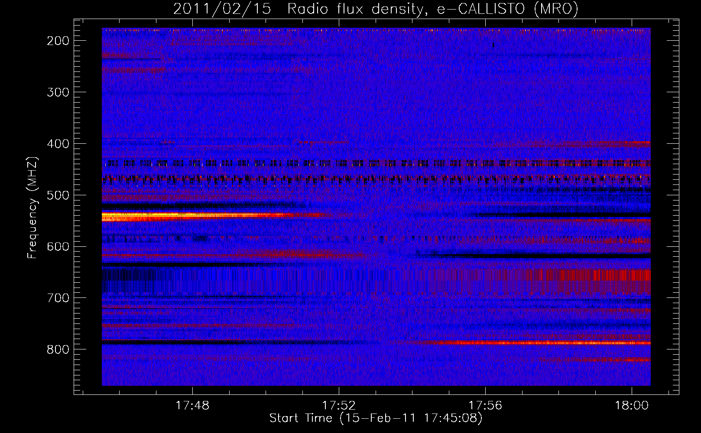This screenshot has height=433, width=701.
Task: Click the 300 frequency tick label
Action: (58, 92)
